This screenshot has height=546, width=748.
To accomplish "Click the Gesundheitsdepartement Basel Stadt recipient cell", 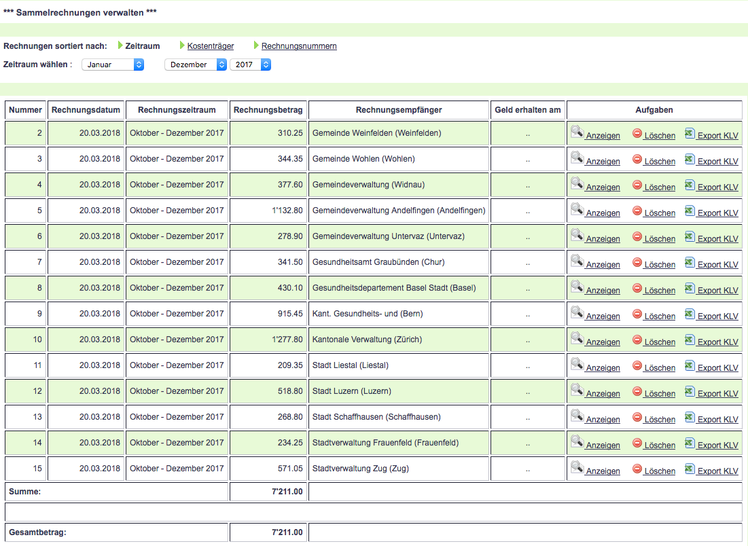I will click(x=398, y=288).
